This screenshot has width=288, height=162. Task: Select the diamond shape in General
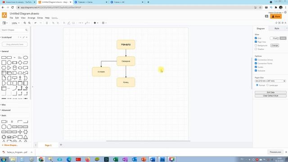[x=20, y=63]
